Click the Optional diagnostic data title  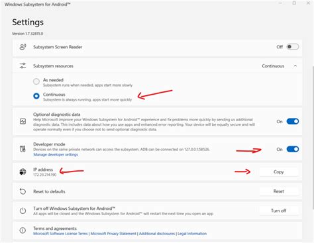[x=56, y=115]
